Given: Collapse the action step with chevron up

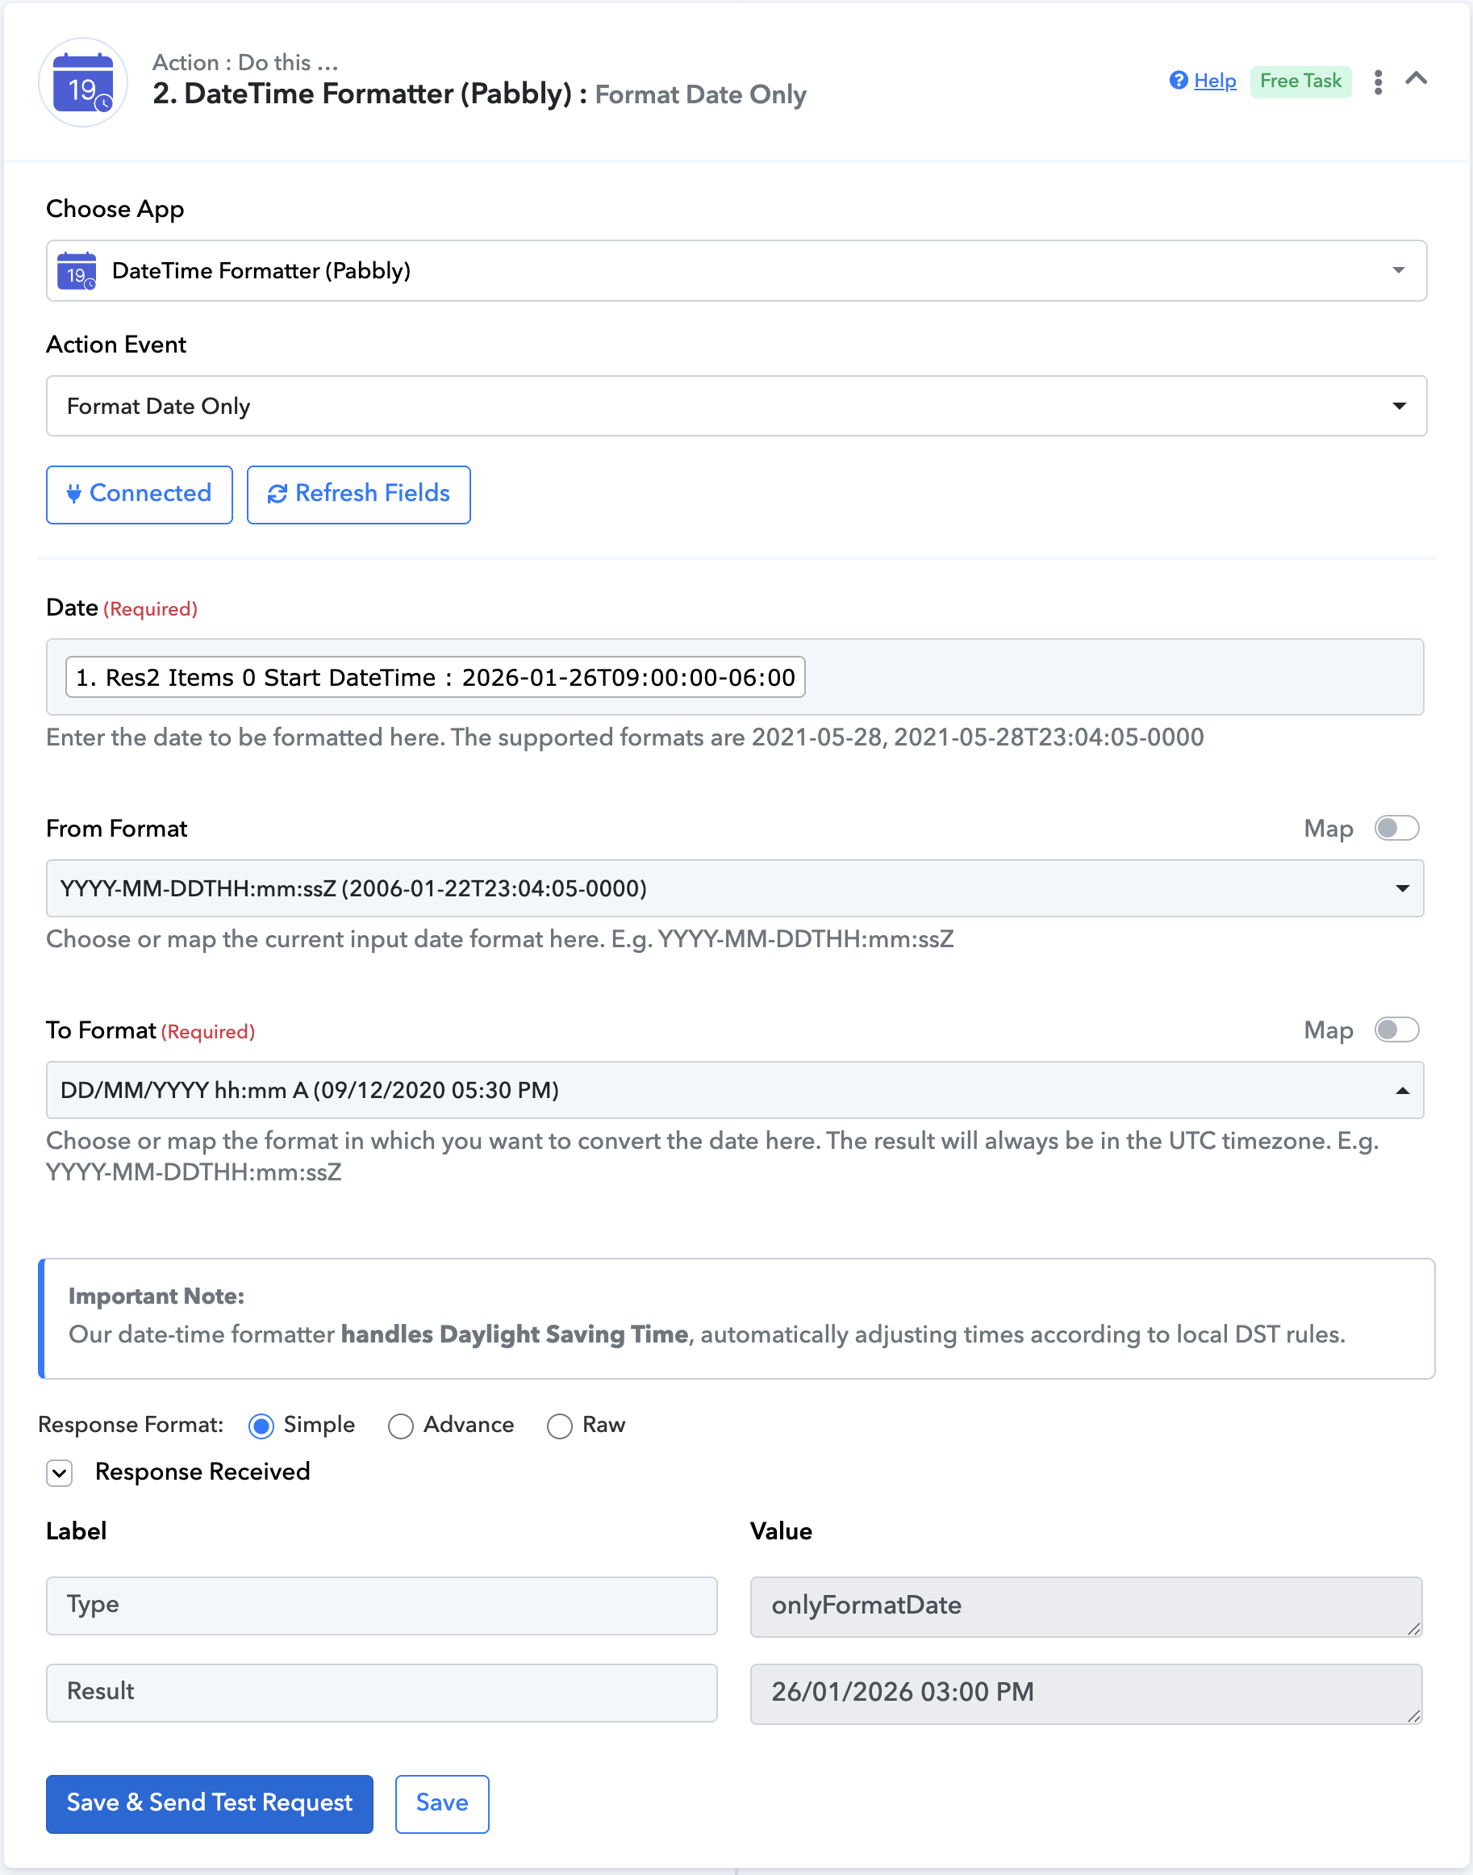Looking at the screenshot, I should click(x=1415, y=79).
